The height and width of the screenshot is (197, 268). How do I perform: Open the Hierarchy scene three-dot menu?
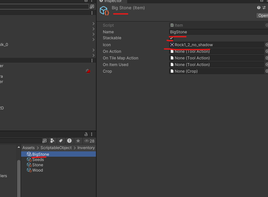92,13
